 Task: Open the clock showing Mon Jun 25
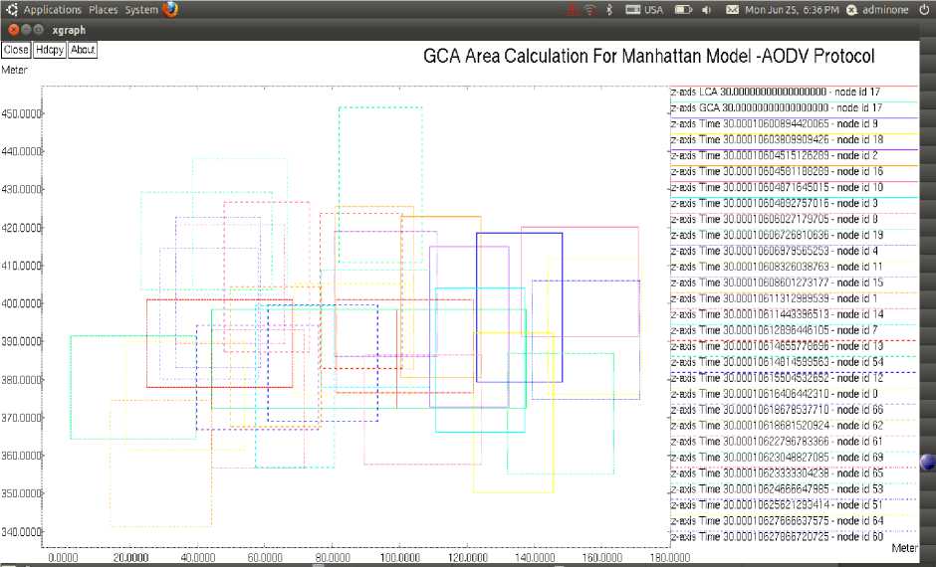click(x=792, y=10)
